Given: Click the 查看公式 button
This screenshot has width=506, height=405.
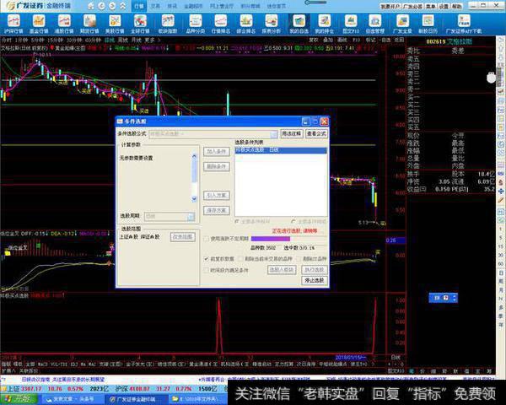Looking at the screenshot, I should 316,133.
